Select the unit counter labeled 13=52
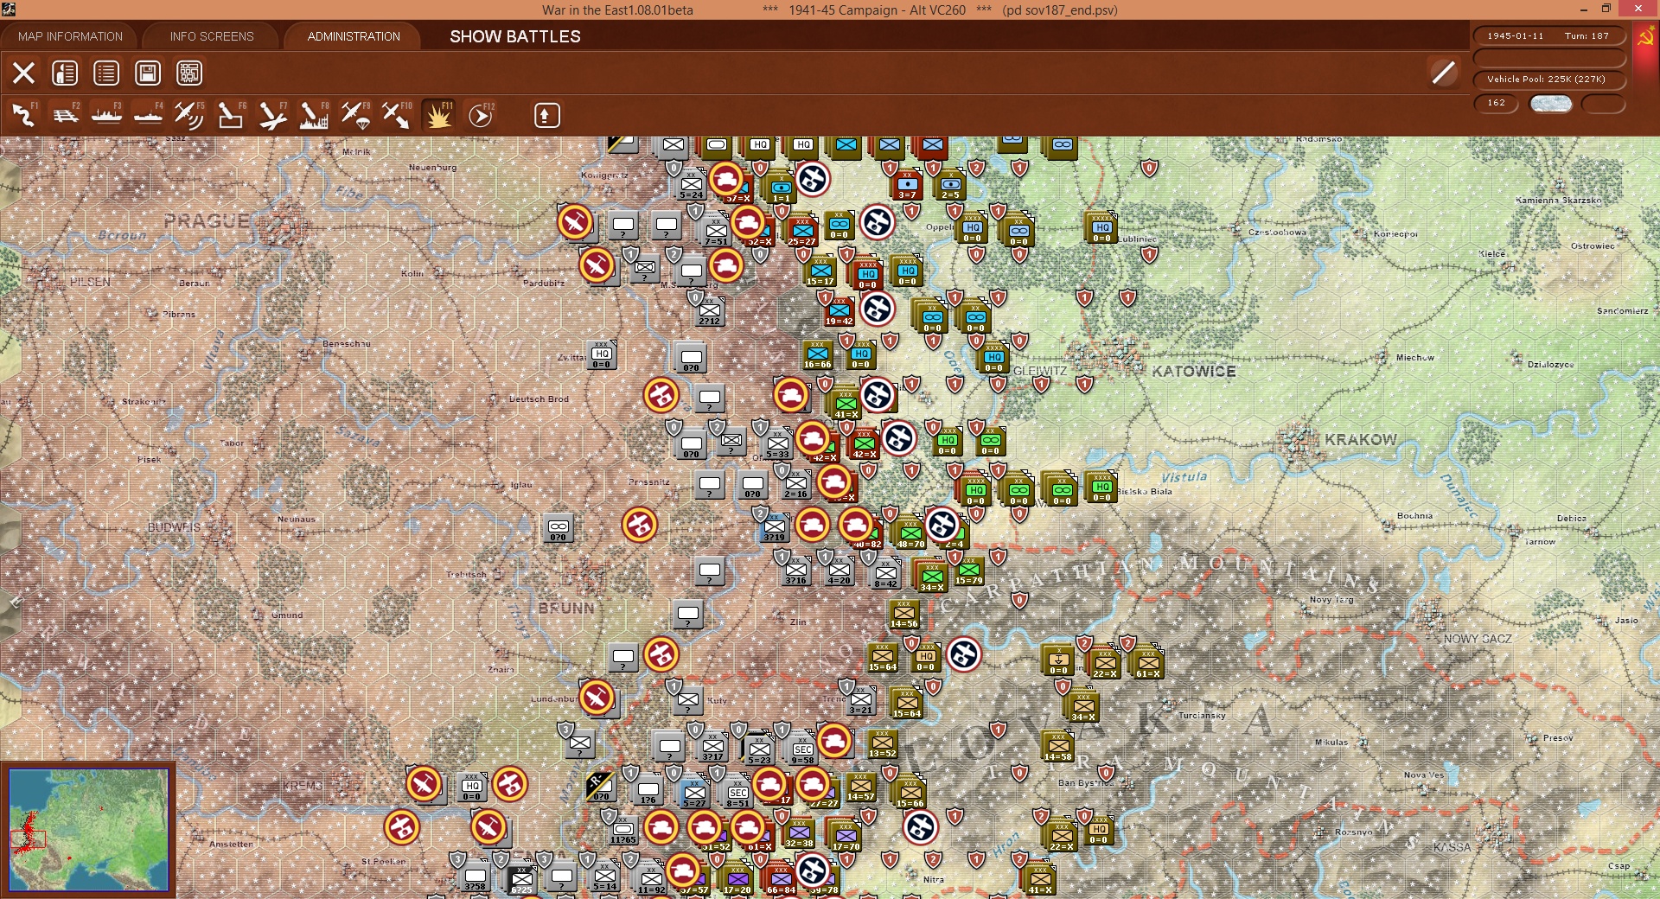 (882, 743)
